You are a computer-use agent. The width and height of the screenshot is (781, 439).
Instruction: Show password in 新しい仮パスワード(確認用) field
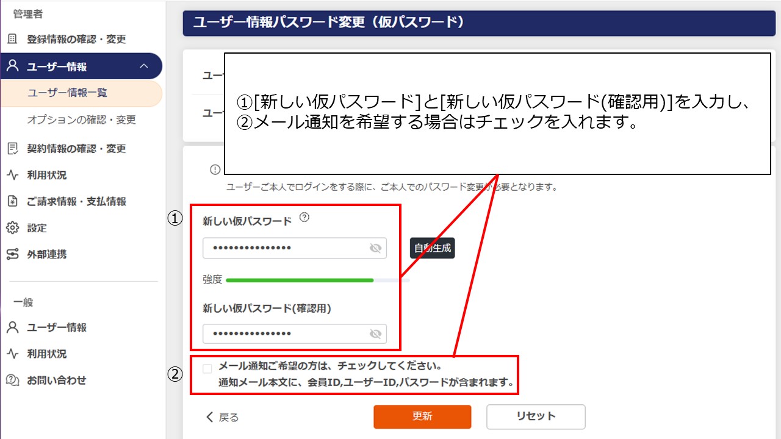click(375, 334)
